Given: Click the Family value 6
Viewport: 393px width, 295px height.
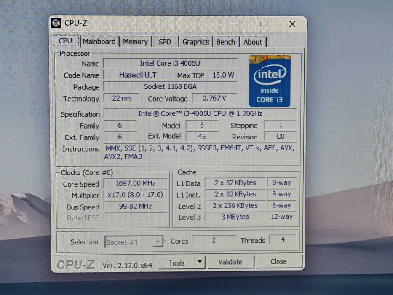Looking at the screenshot, I should [120, 125].
